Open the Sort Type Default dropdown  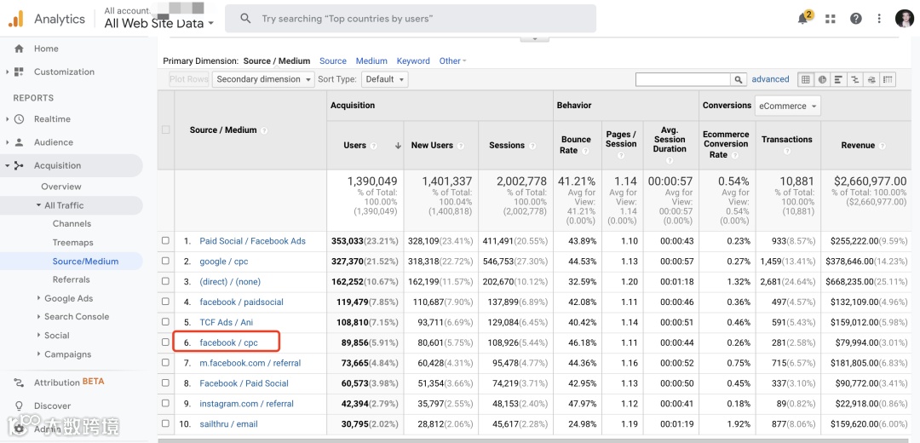pyautogui.click(x=384, y=79)
